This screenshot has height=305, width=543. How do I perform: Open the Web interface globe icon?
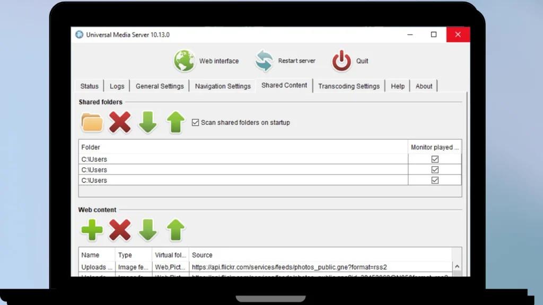click(184, 60)
